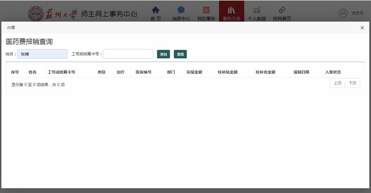Click the 报销日期 column header
This screenshot has width=371, height=193.
[301, 72]
